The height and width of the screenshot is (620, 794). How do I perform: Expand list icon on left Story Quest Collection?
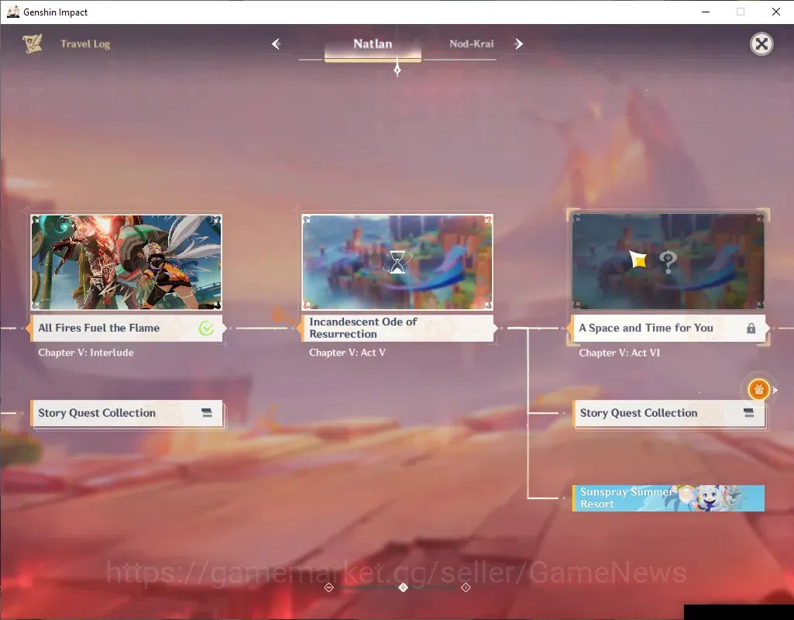207,413
